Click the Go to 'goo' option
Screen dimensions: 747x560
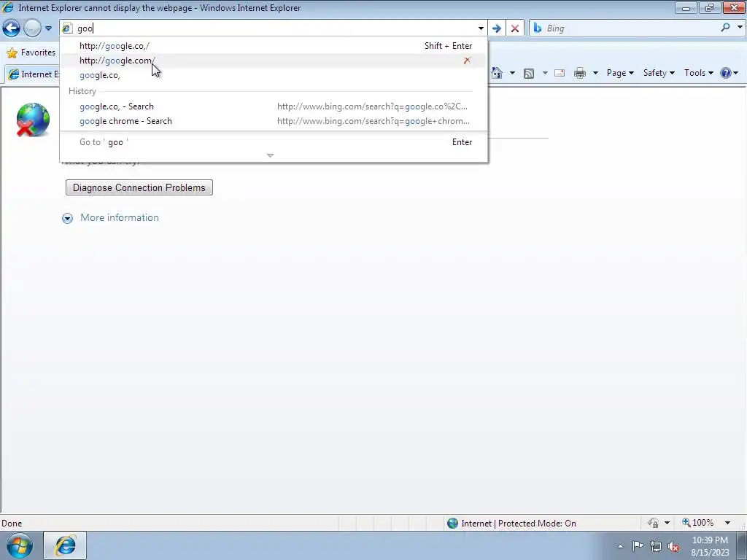pyautogui.click(x=274, y=142)
